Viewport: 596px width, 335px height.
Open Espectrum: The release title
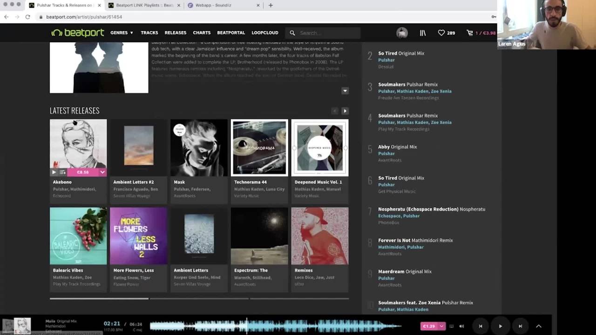click(x=251, y=270)
